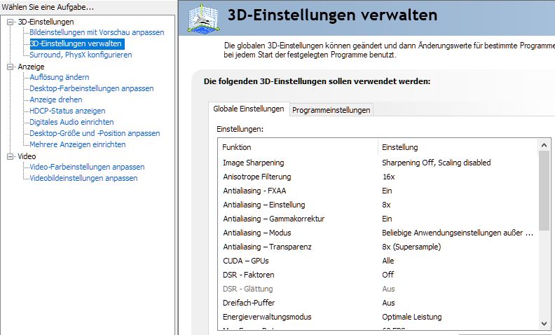Collapse the Anzeige tree node
Screen dimensions: 555x335
(11, 67)
